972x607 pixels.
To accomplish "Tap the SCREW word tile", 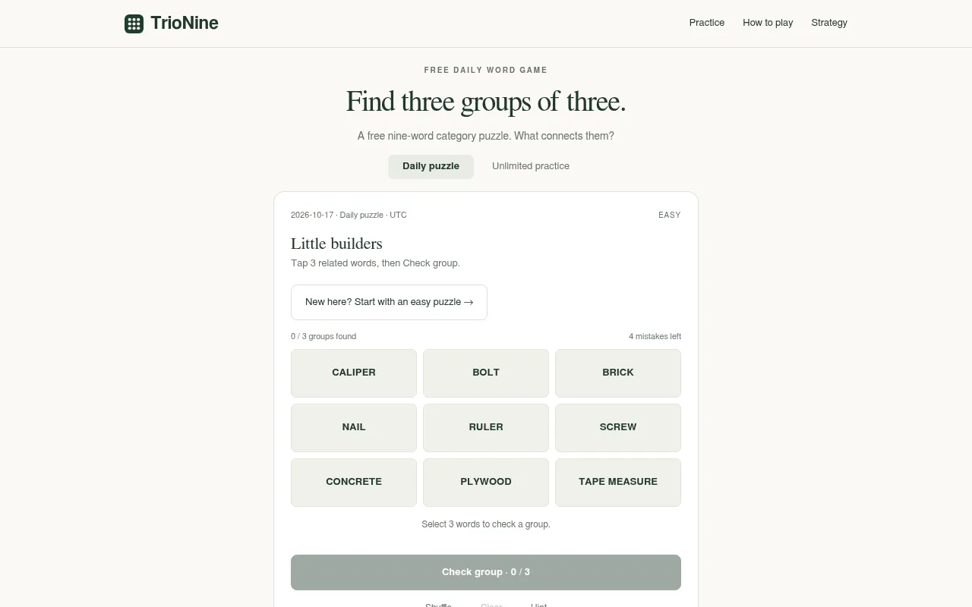I will (618, 427).
